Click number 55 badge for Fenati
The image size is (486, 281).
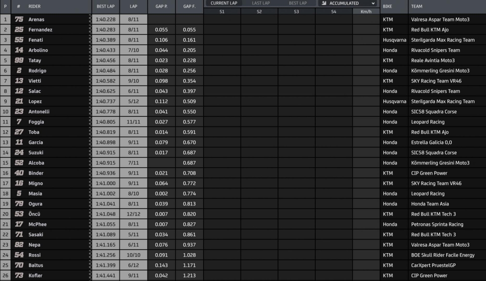19,40
